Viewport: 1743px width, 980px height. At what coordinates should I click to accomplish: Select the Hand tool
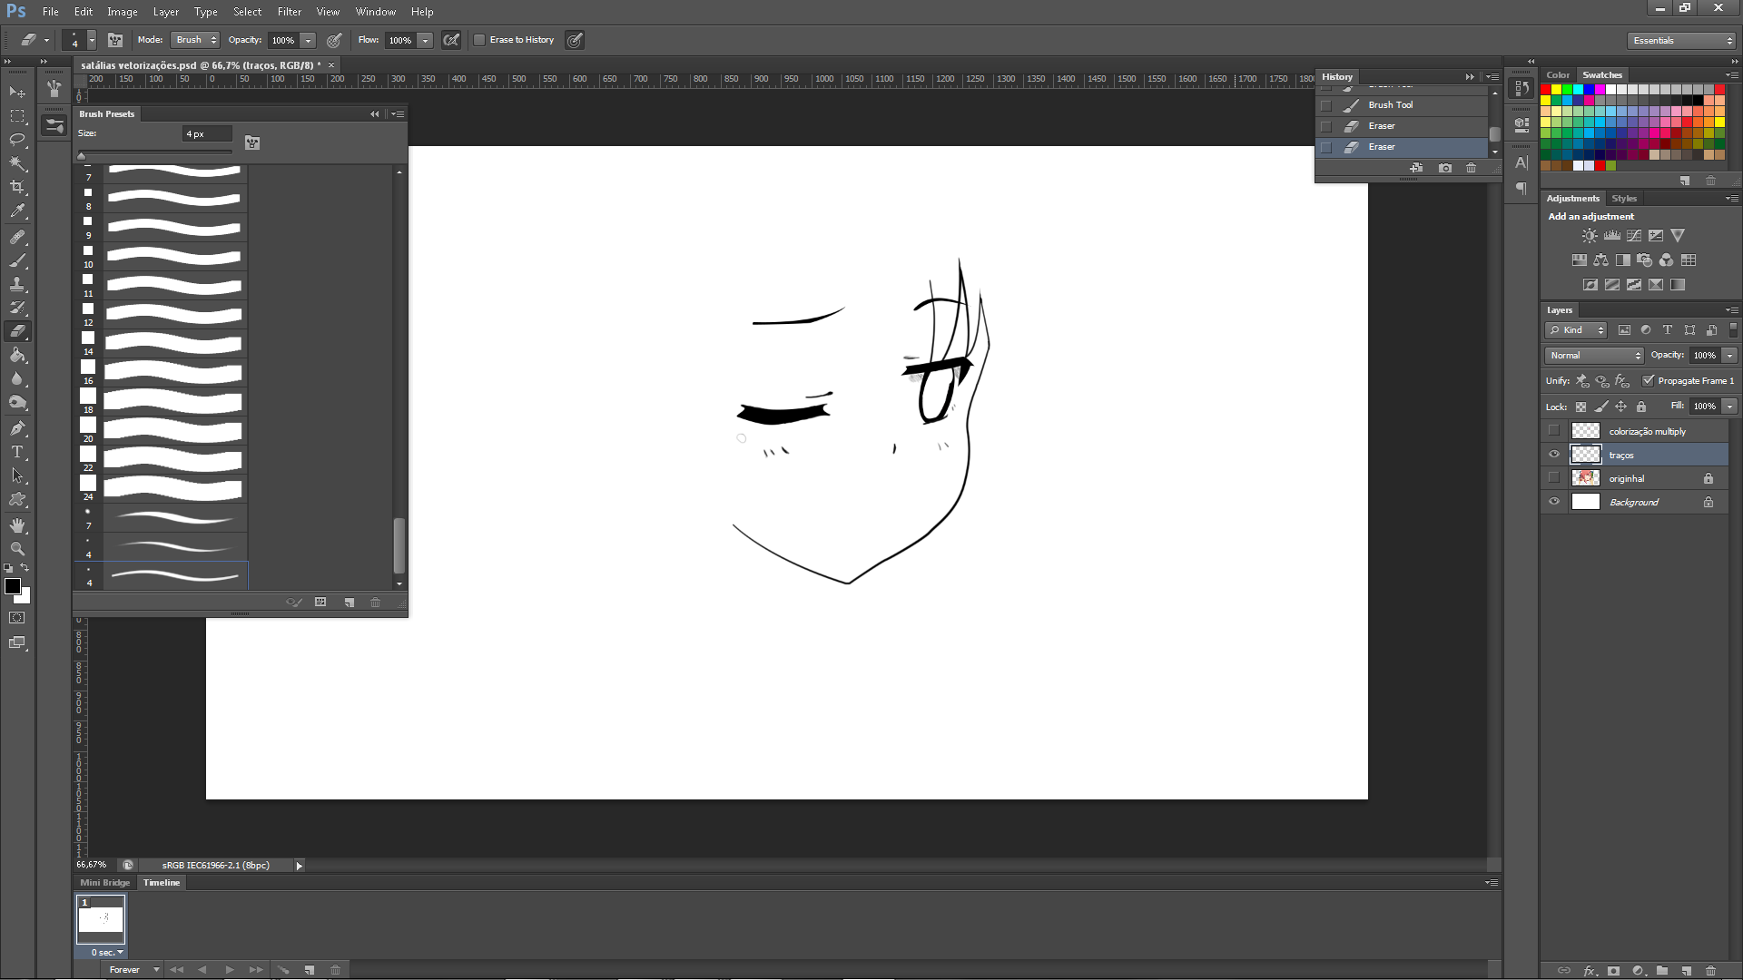pos(17,525)
